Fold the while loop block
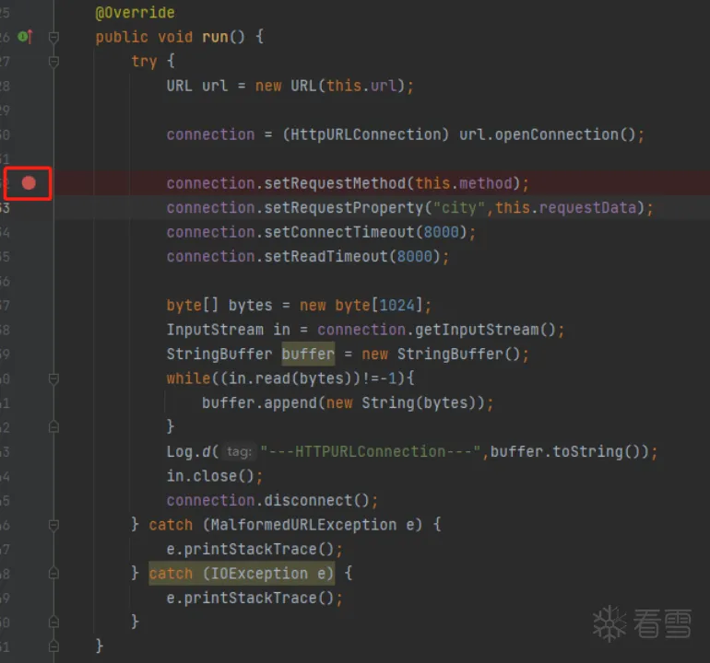 click(x=53, y=378)
